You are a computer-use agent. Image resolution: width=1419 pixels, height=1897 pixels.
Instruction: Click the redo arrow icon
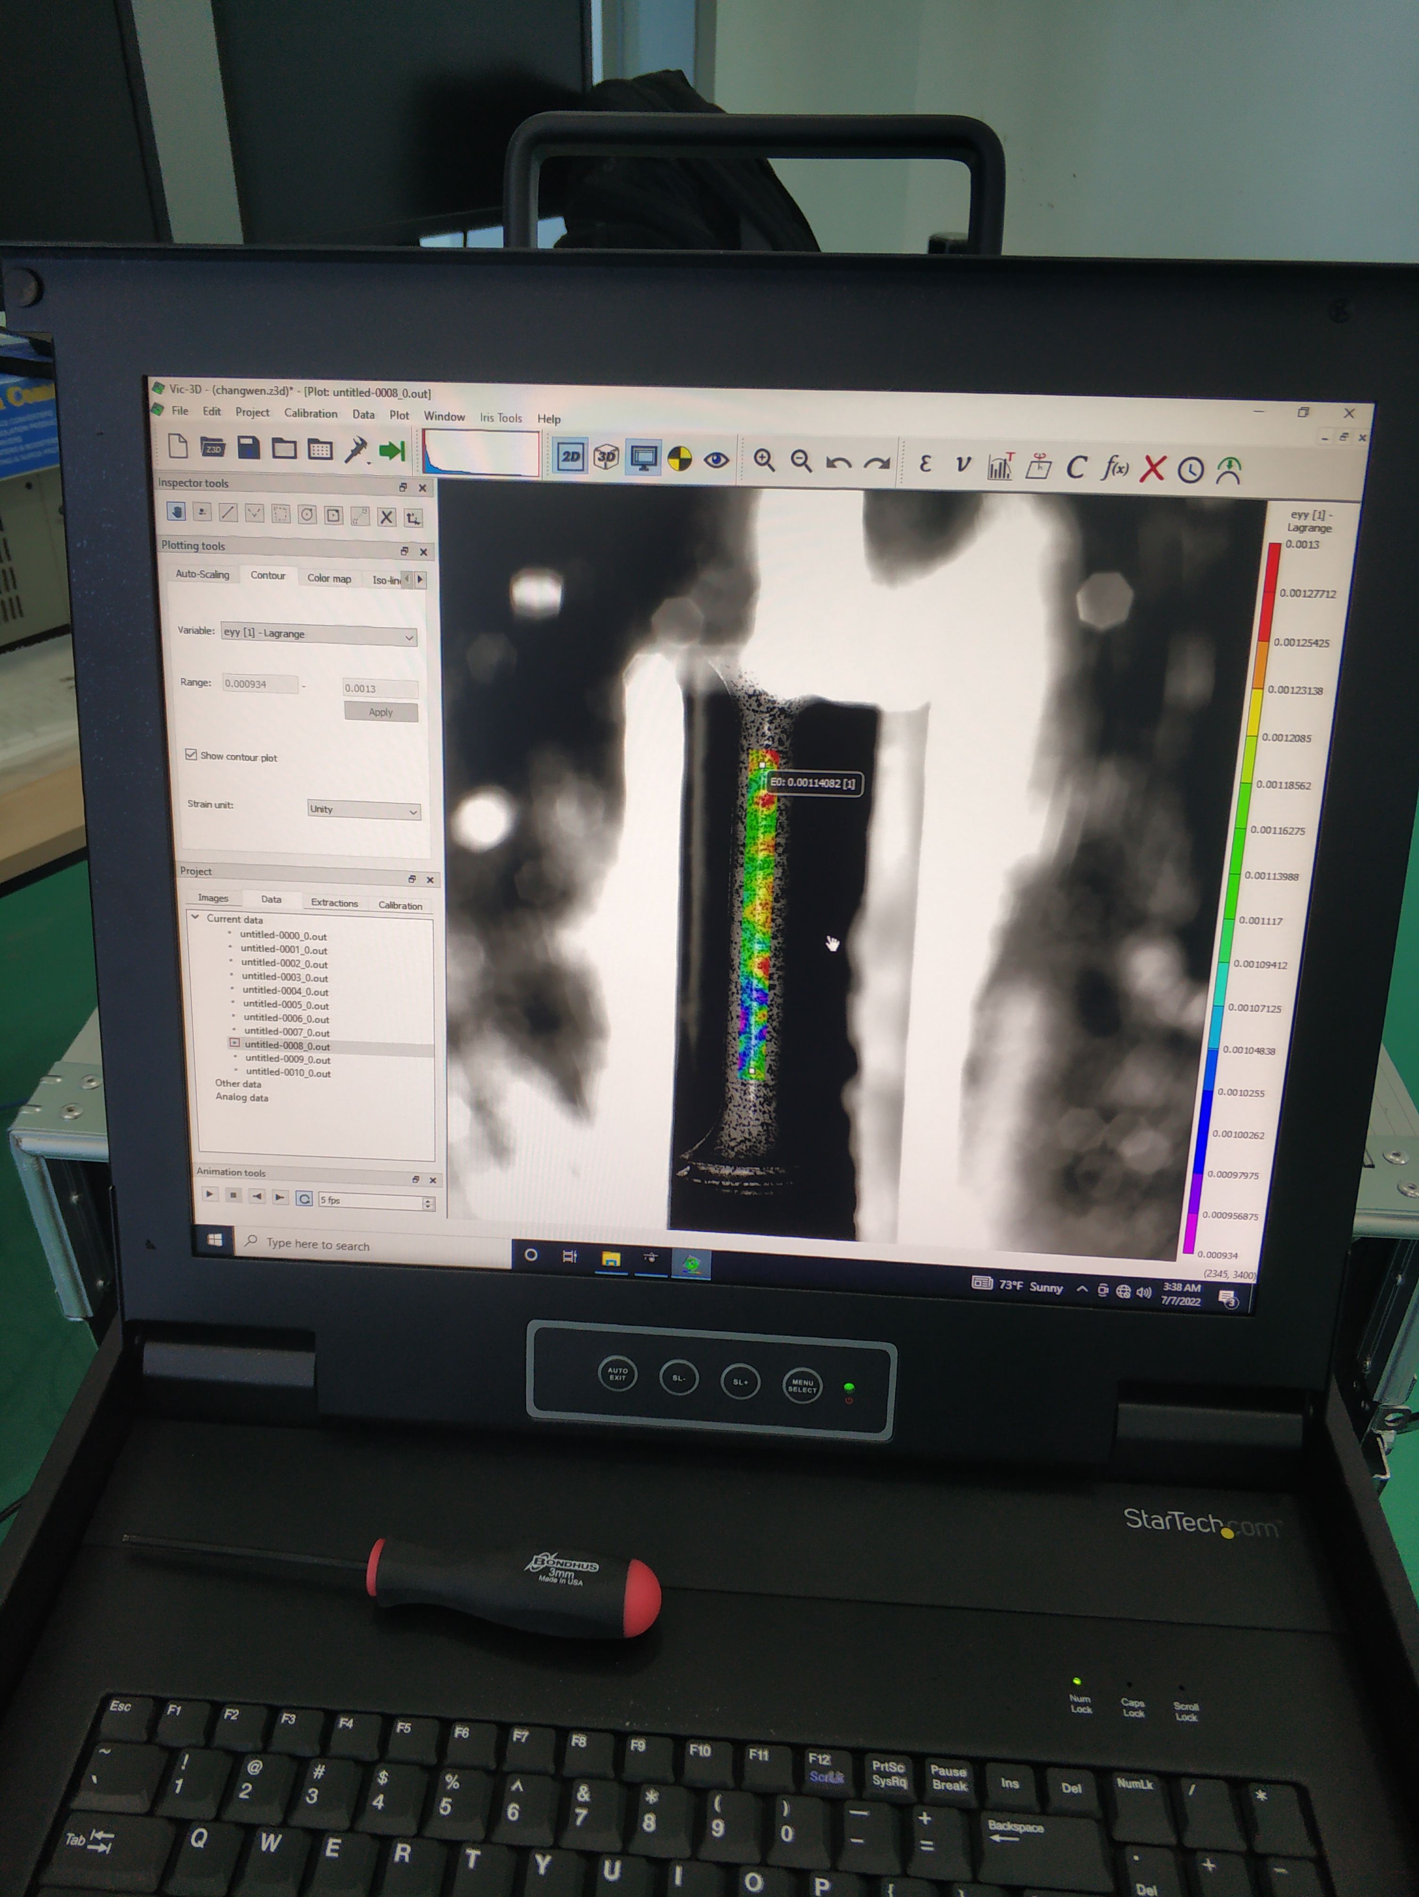coord(876,464)
